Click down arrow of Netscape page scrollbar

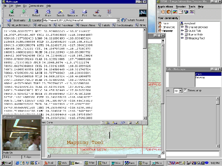(145, 118)
